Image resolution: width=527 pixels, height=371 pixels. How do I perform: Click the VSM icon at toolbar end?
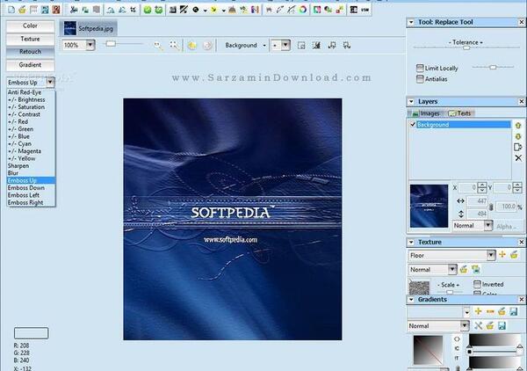click(x=365, y=10)
